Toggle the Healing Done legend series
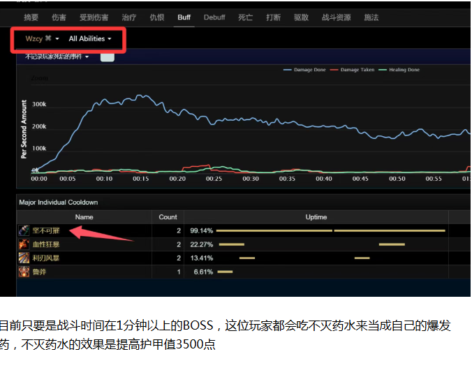 tap(407, 70)
